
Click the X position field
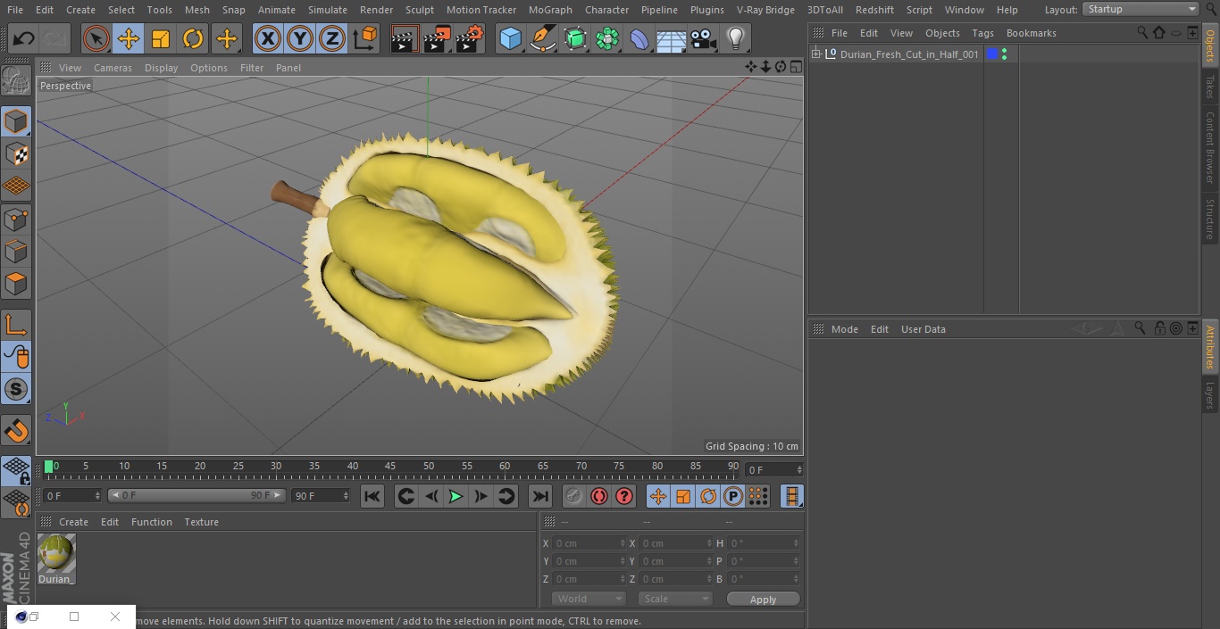[x=589, y=543]
